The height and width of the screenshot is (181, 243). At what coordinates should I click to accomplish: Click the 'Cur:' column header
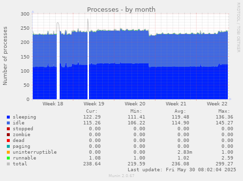[92, 111]
